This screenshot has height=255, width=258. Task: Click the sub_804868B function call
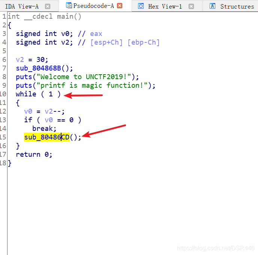(38, 68)
